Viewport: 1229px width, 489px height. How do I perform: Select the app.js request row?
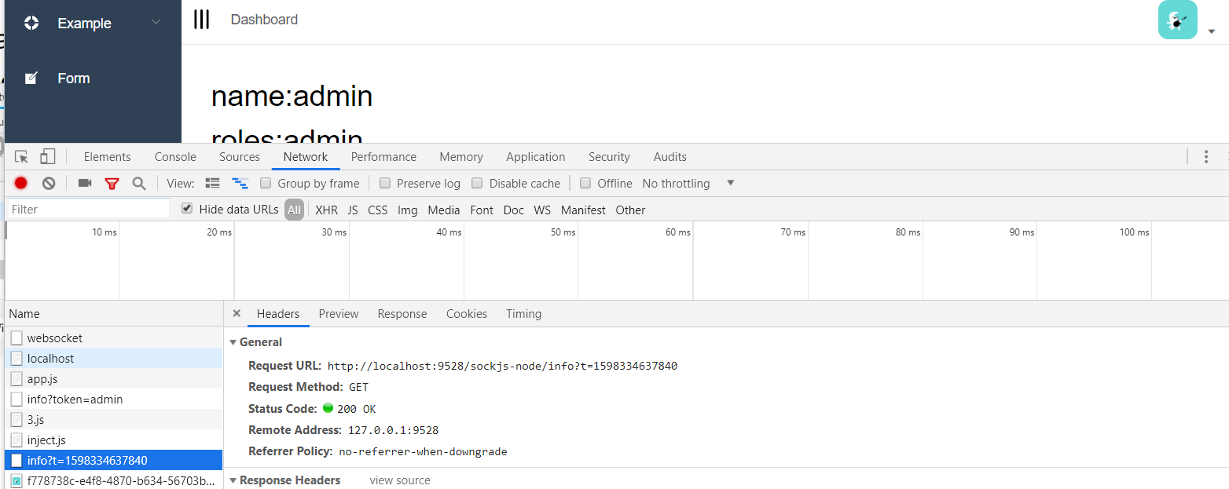point(114,378)
